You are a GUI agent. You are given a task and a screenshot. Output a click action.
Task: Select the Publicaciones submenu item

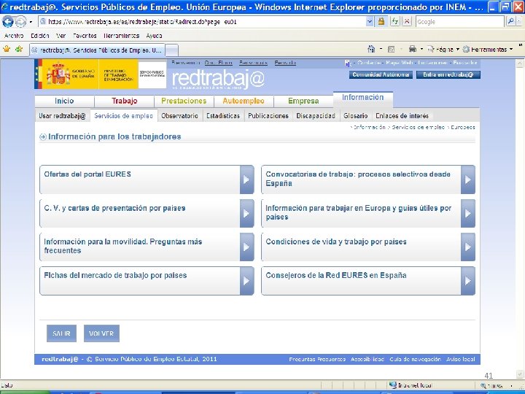(x=268, y=116)
